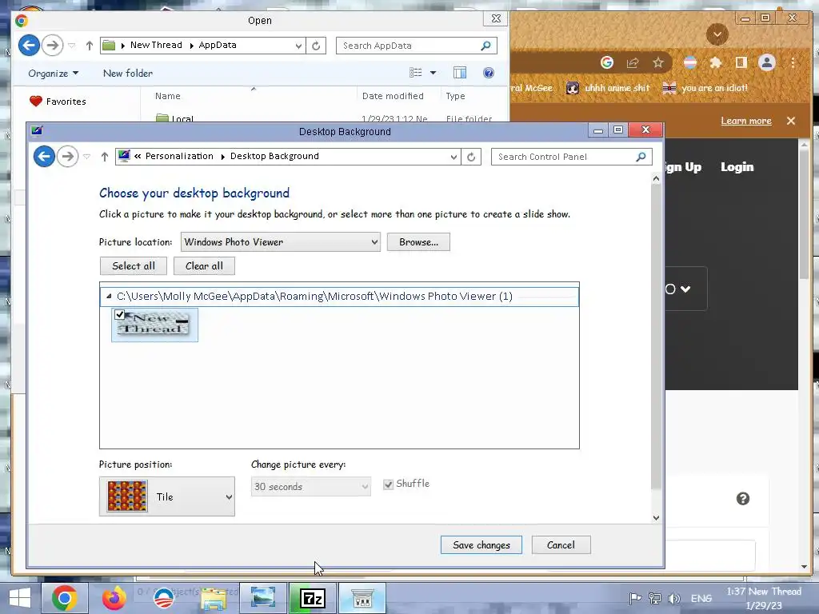Viewport: 819px width, 614px height.
Task: Open 'you are an idiot!' bookmark
Action: 705,88
